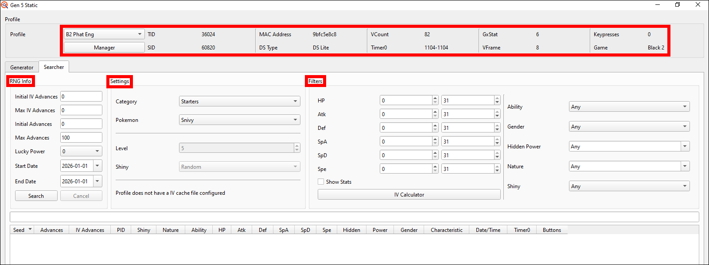Click the search progress bar

354,217
